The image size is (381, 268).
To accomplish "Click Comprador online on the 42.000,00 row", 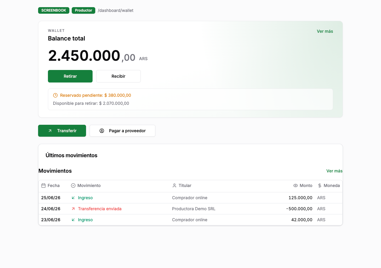I will 190,220.
